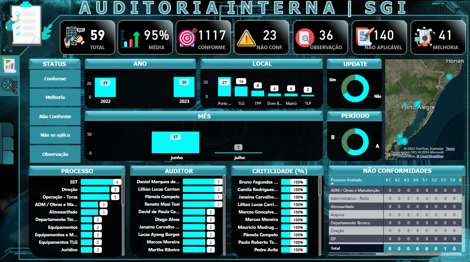Select the Melhoria status filter button
470x262 pixels.
coord(55,97)
